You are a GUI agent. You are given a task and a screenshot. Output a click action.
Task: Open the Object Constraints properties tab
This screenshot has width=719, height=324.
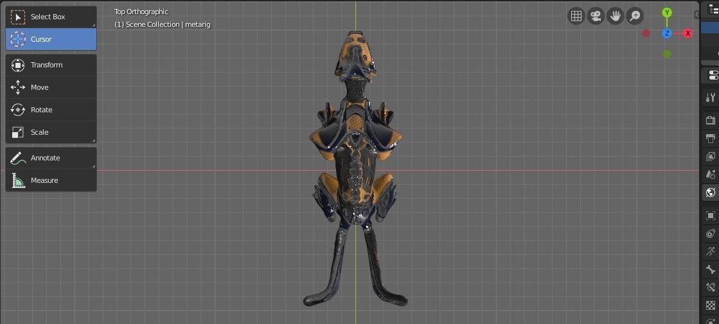pyautogui.click(x=711, y=234)
